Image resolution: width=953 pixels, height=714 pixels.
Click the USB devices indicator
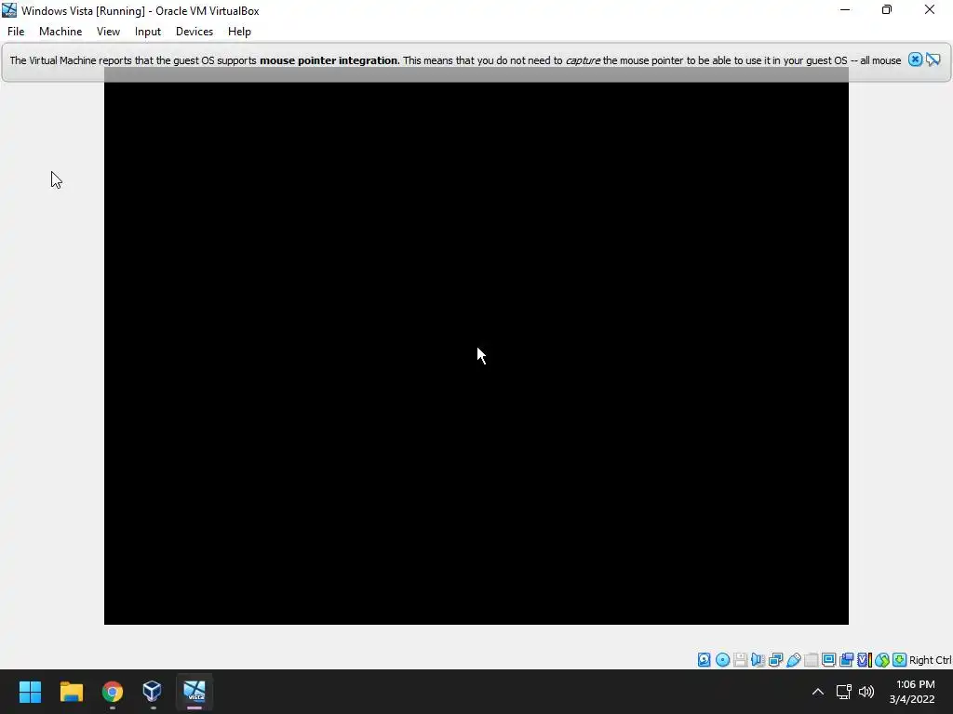coord(793,660)
